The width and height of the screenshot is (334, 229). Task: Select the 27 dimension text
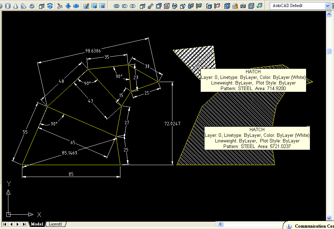[x=127, y=123]
